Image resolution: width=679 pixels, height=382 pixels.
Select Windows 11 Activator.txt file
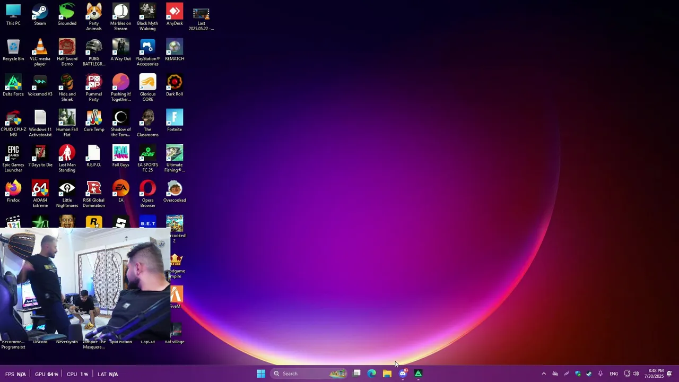click(40, 124)
